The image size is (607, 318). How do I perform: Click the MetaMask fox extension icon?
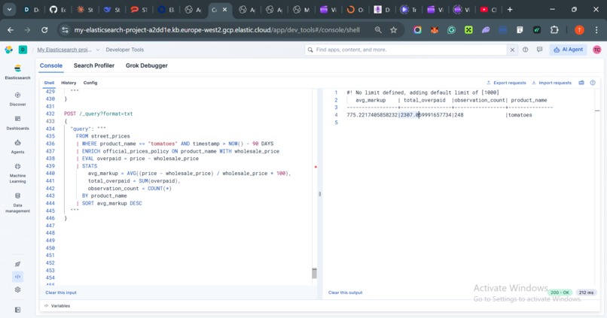click(435, 30)
